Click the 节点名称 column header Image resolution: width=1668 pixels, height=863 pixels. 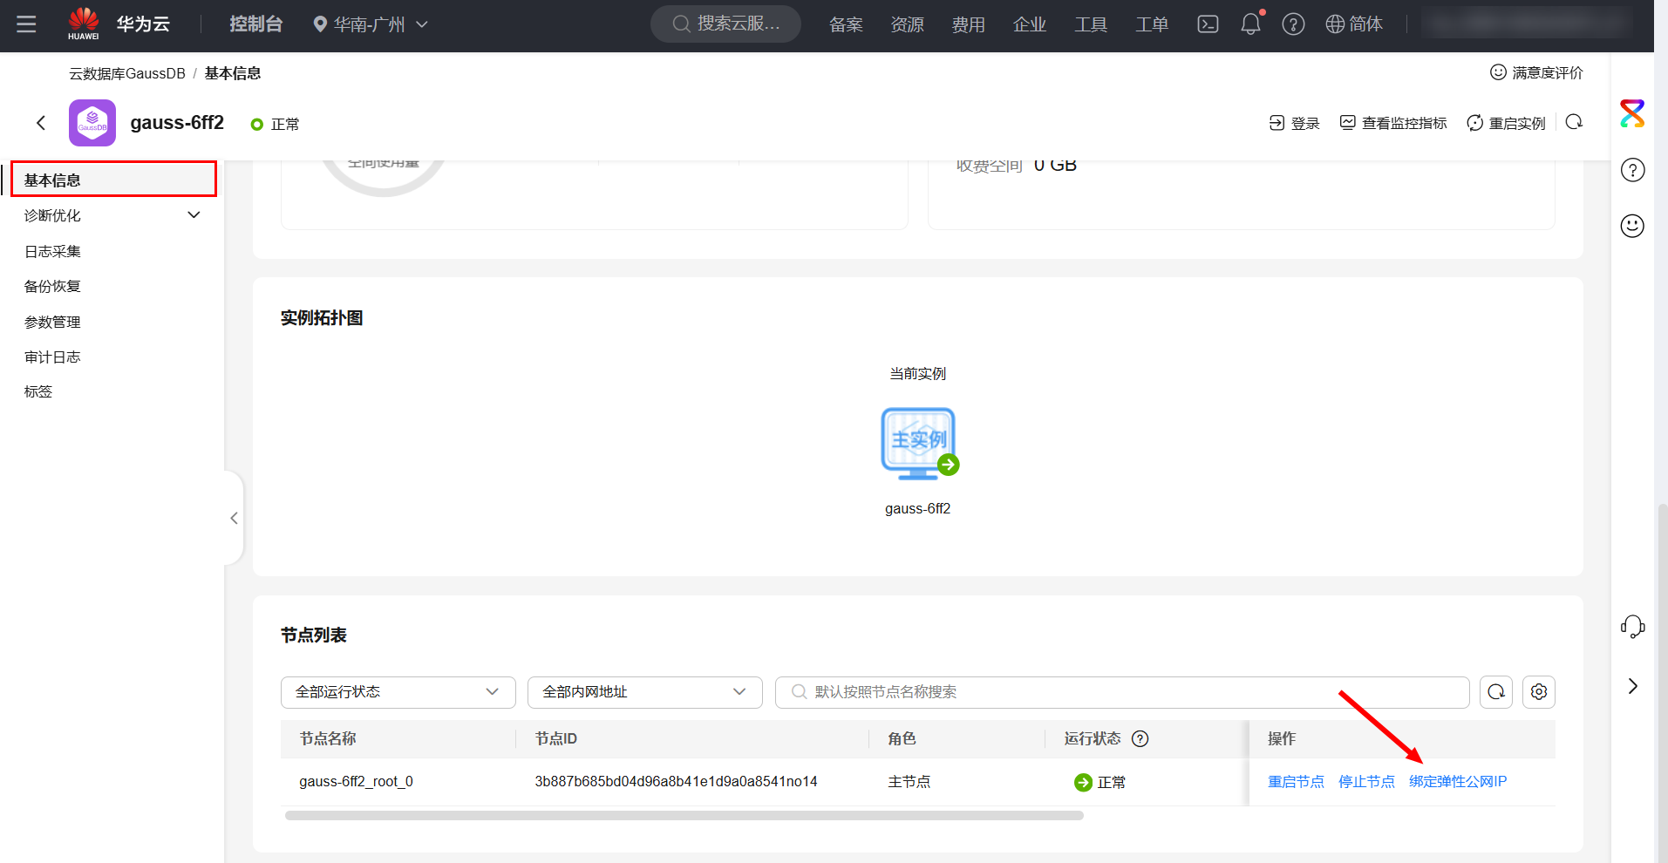pos(328,738)
